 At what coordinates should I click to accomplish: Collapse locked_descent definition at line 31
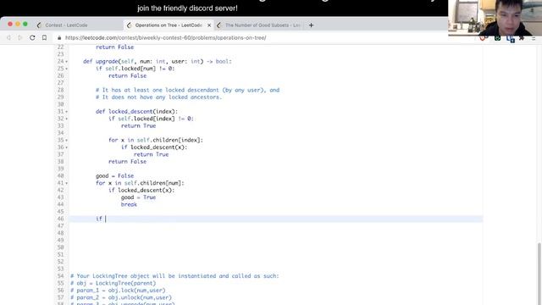click(x=66, y=112)
